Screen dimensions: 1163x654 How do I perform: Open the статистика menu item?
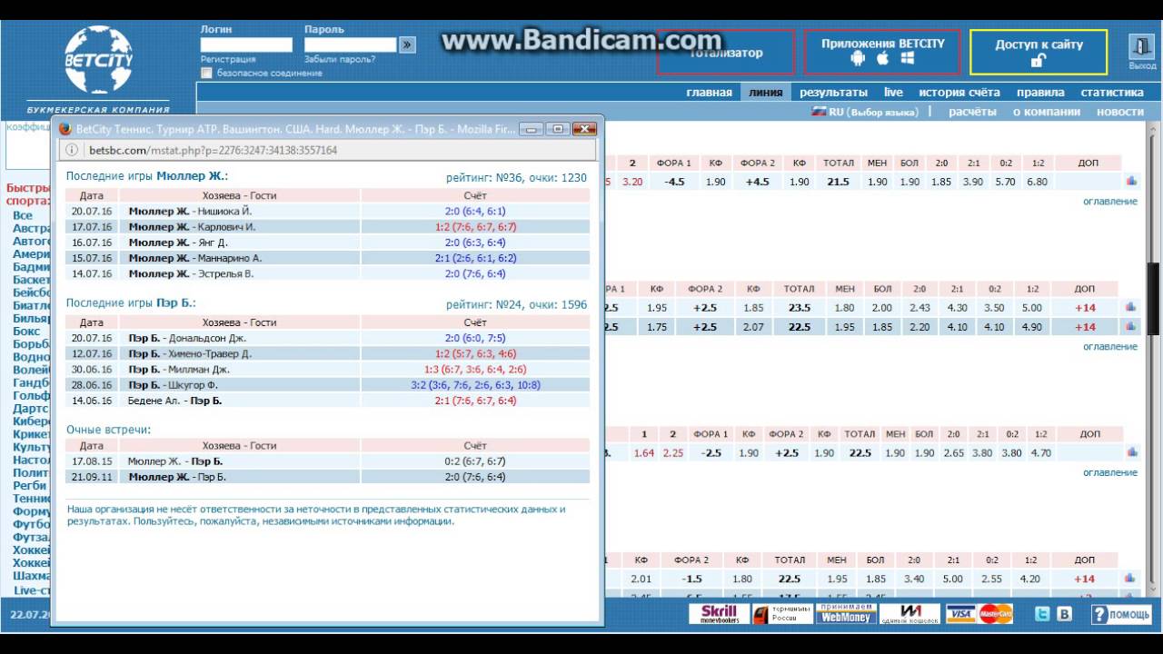pyautogui.click(x=1112, y=92)
